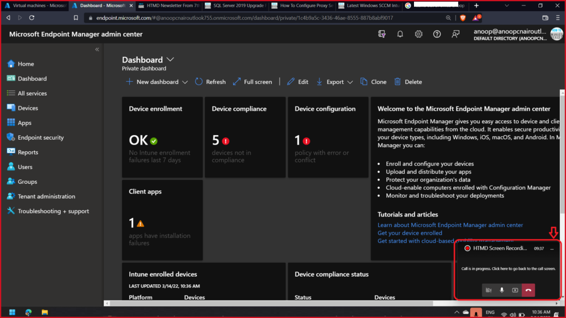Select the Dashboard sidebar icon
The width and height of the screenshot is (566, 318).
pos(11,78)
